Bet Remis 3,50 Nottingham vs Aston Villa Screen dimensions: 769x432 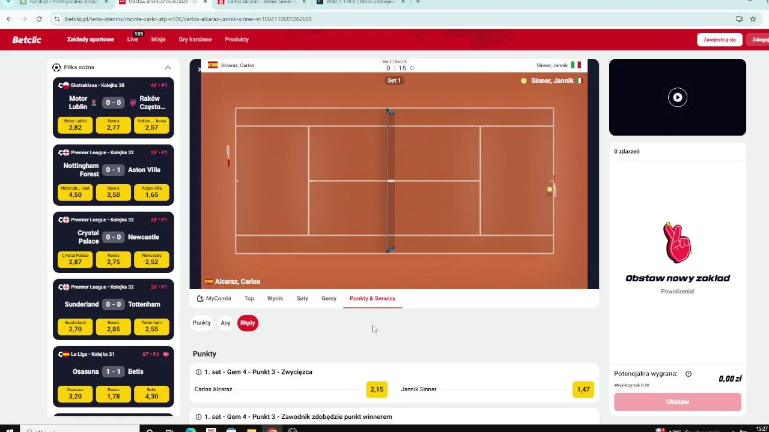114,192
